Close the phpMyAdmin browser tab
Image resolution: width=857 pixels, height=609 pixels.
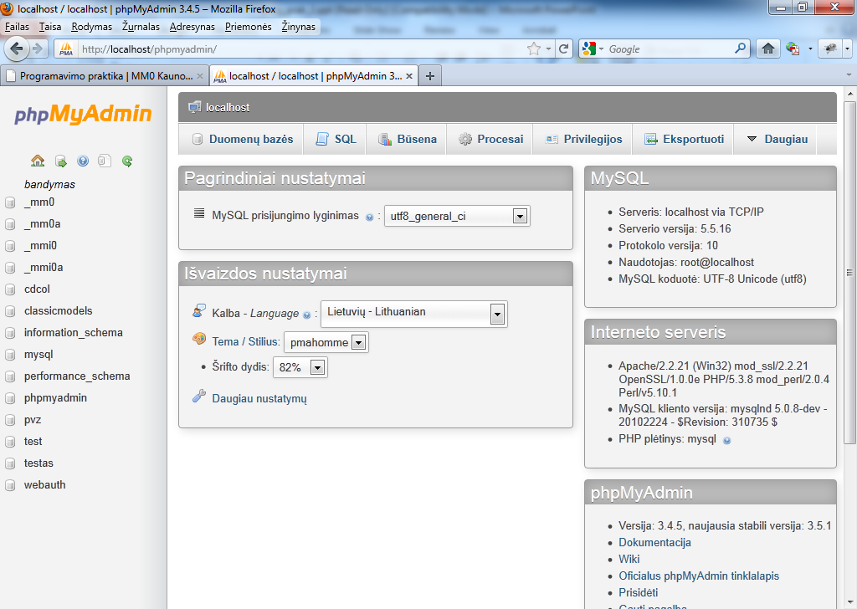tap(408, 76)
